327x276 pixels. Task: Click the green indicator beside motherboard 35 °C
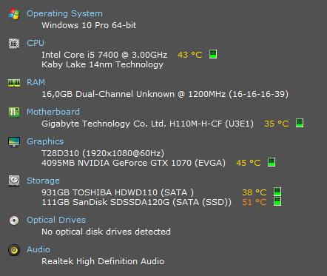coord(300,123)
